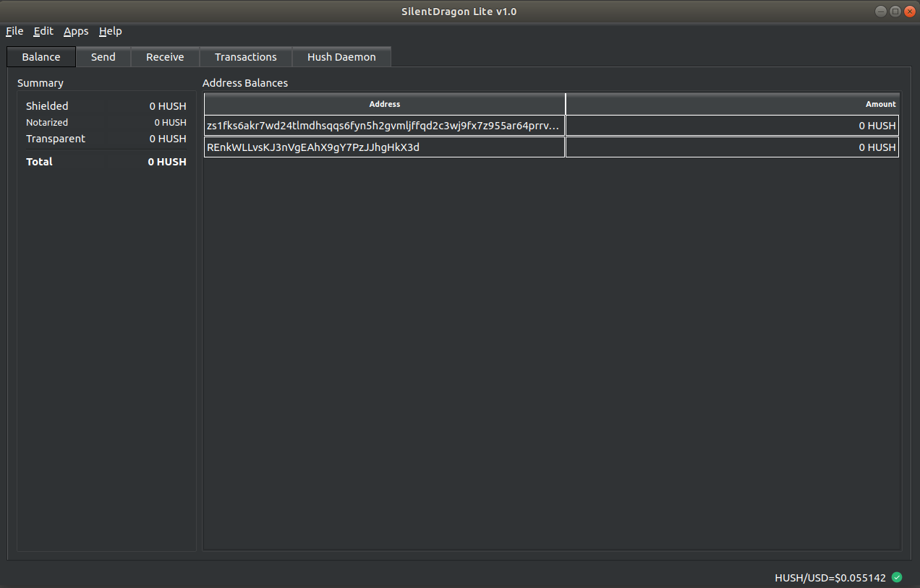
Task: Click the Total 0 HUSH value
Action: pos(167,162)
